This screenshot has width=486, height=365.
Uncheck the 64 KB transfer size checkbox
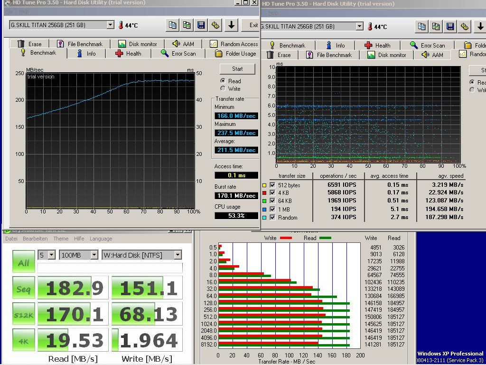pos(272,201)
